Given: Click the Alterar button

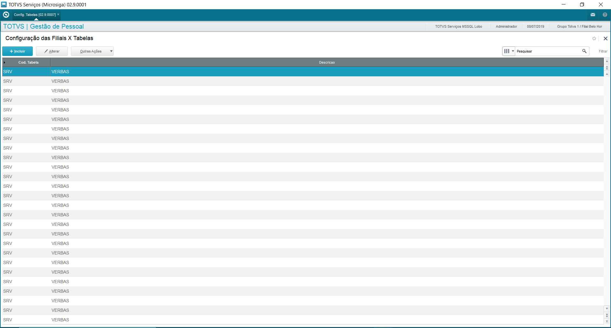Looking at the screenshot, I should [52, 51].
